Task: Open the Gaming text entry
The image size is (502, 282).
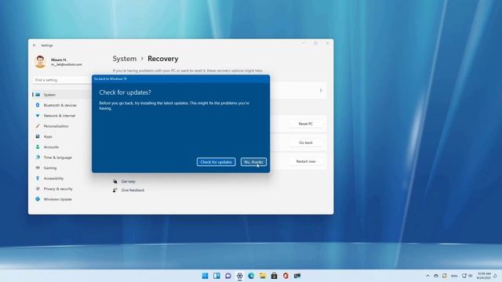Action: 50,168
